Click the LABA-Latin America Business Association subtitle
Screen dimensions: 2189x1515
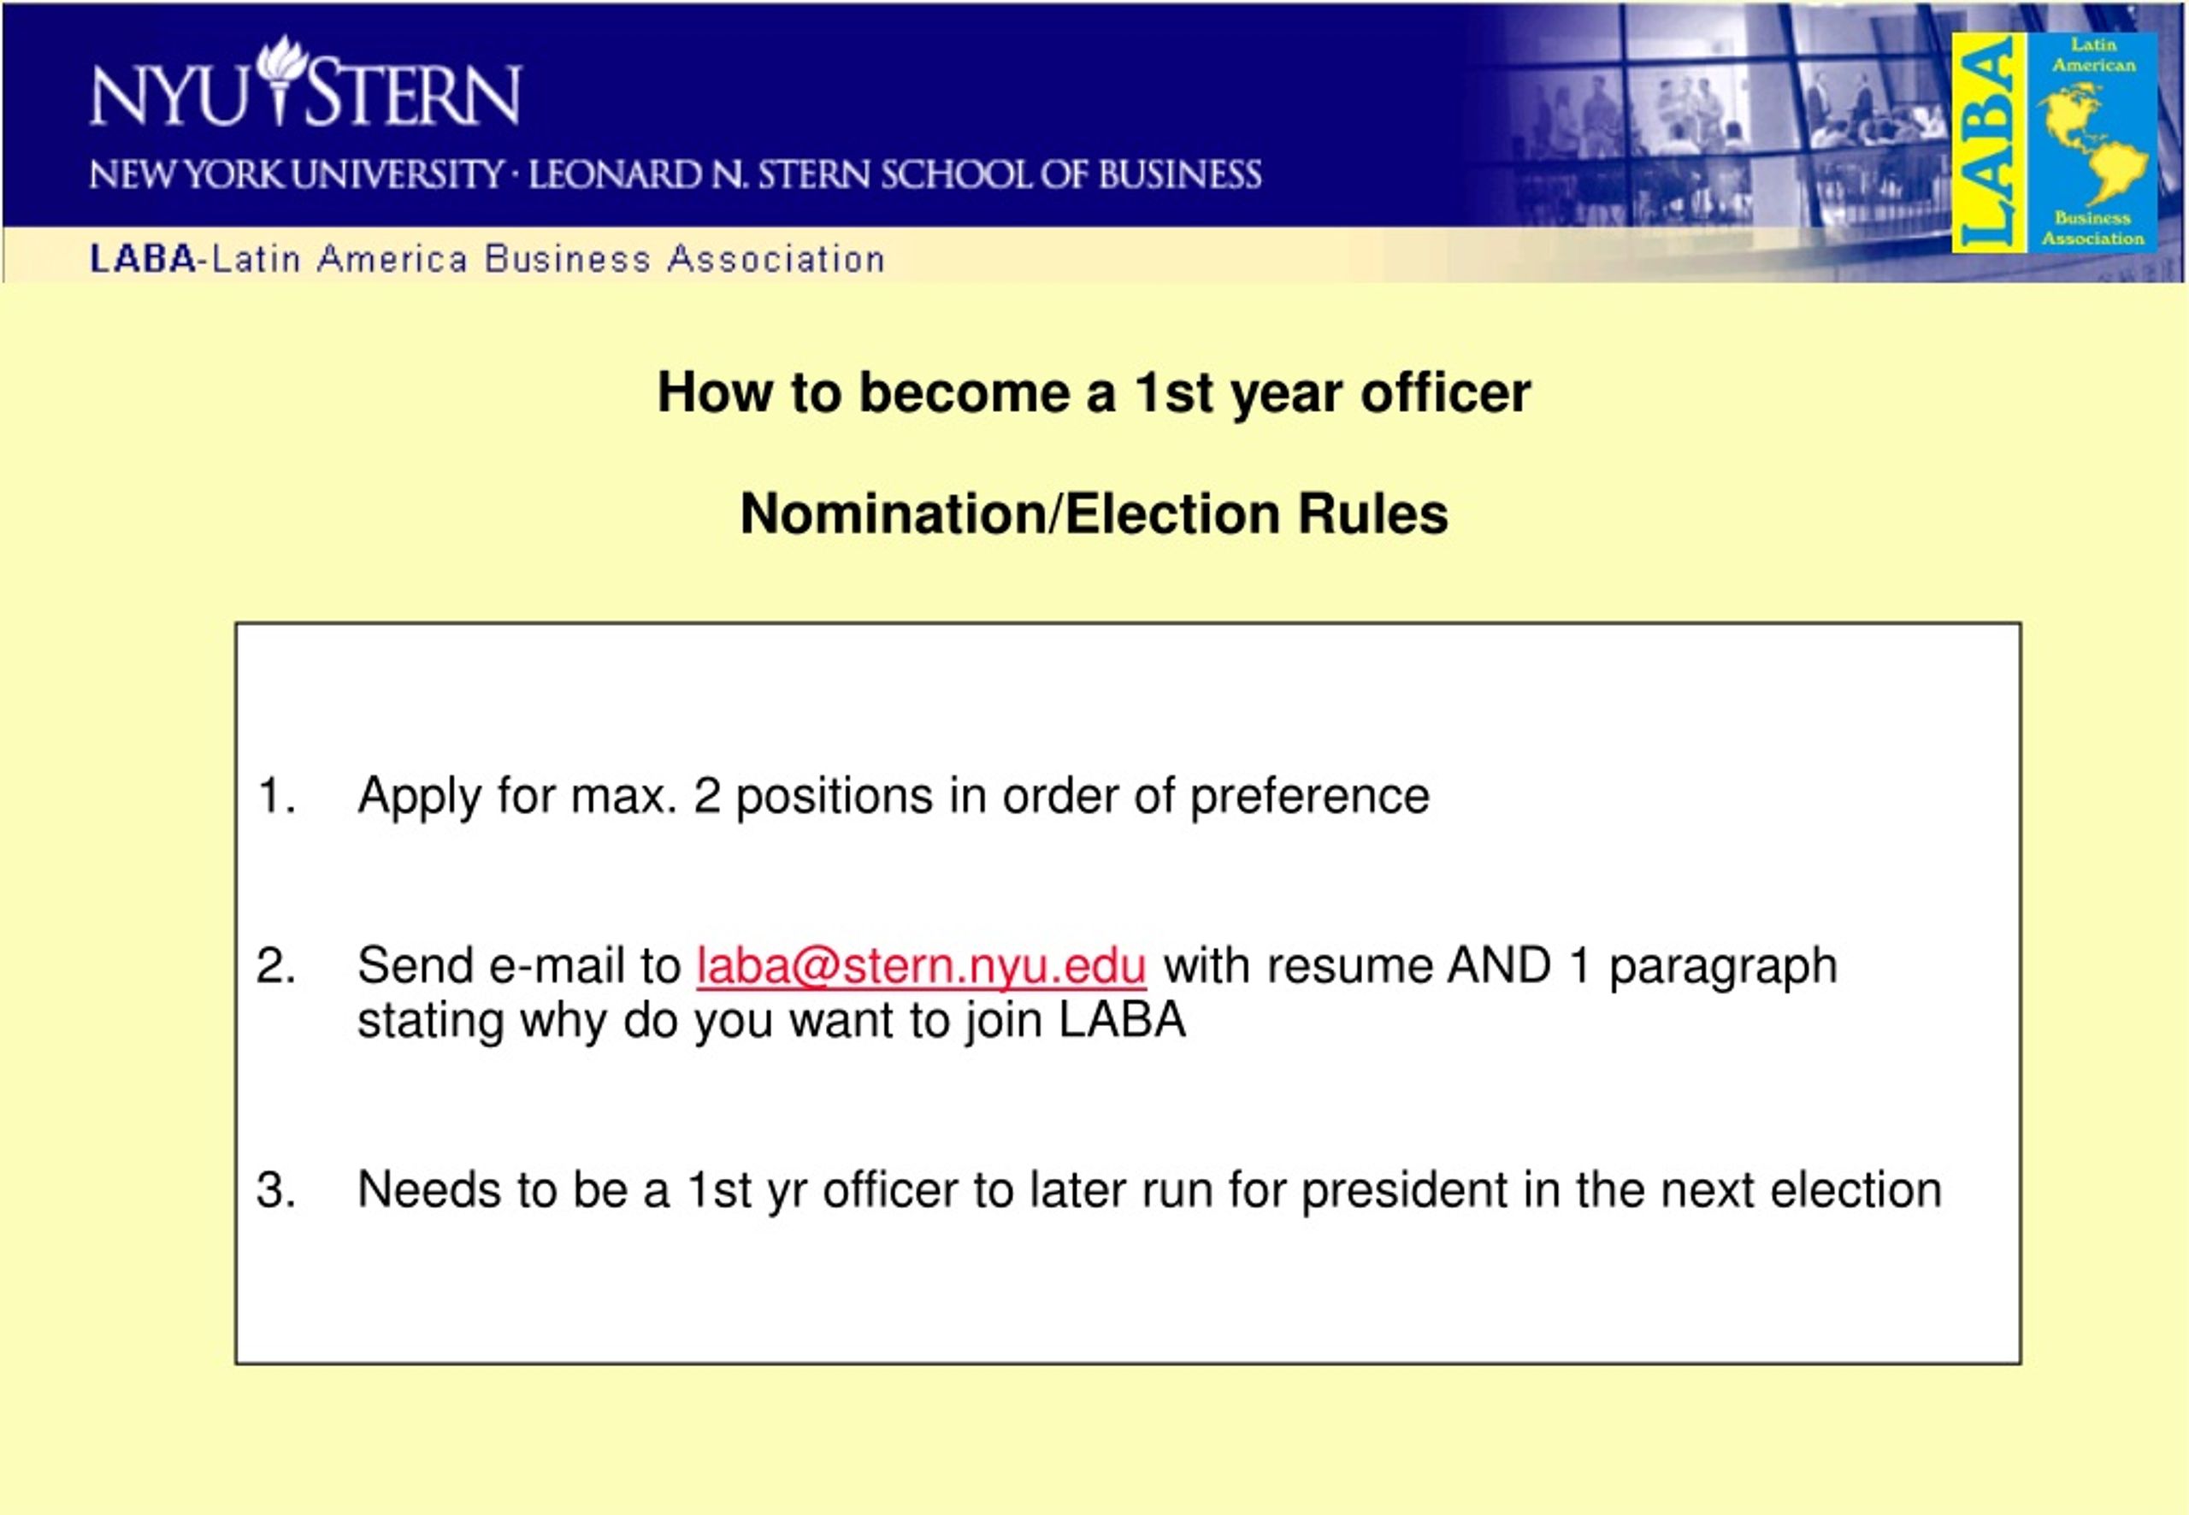pos(487,258)
